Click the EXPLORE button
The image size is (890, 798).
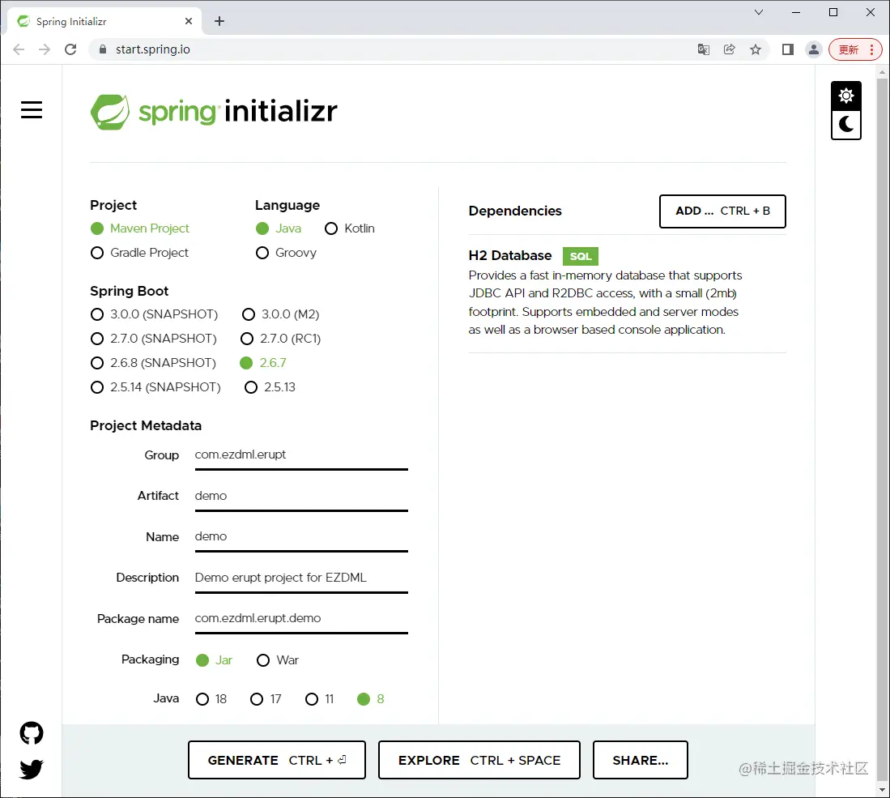[479, 760]
